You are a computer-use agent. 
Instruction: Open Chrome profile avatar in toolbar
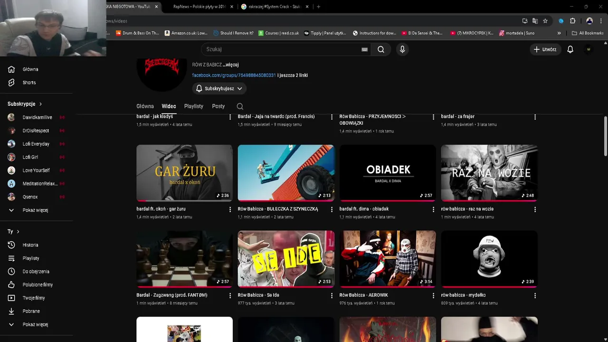589,21
